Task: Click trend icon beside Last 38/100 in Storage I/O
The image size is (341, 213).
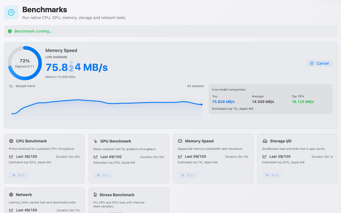Action: click(x=265, y=157)
